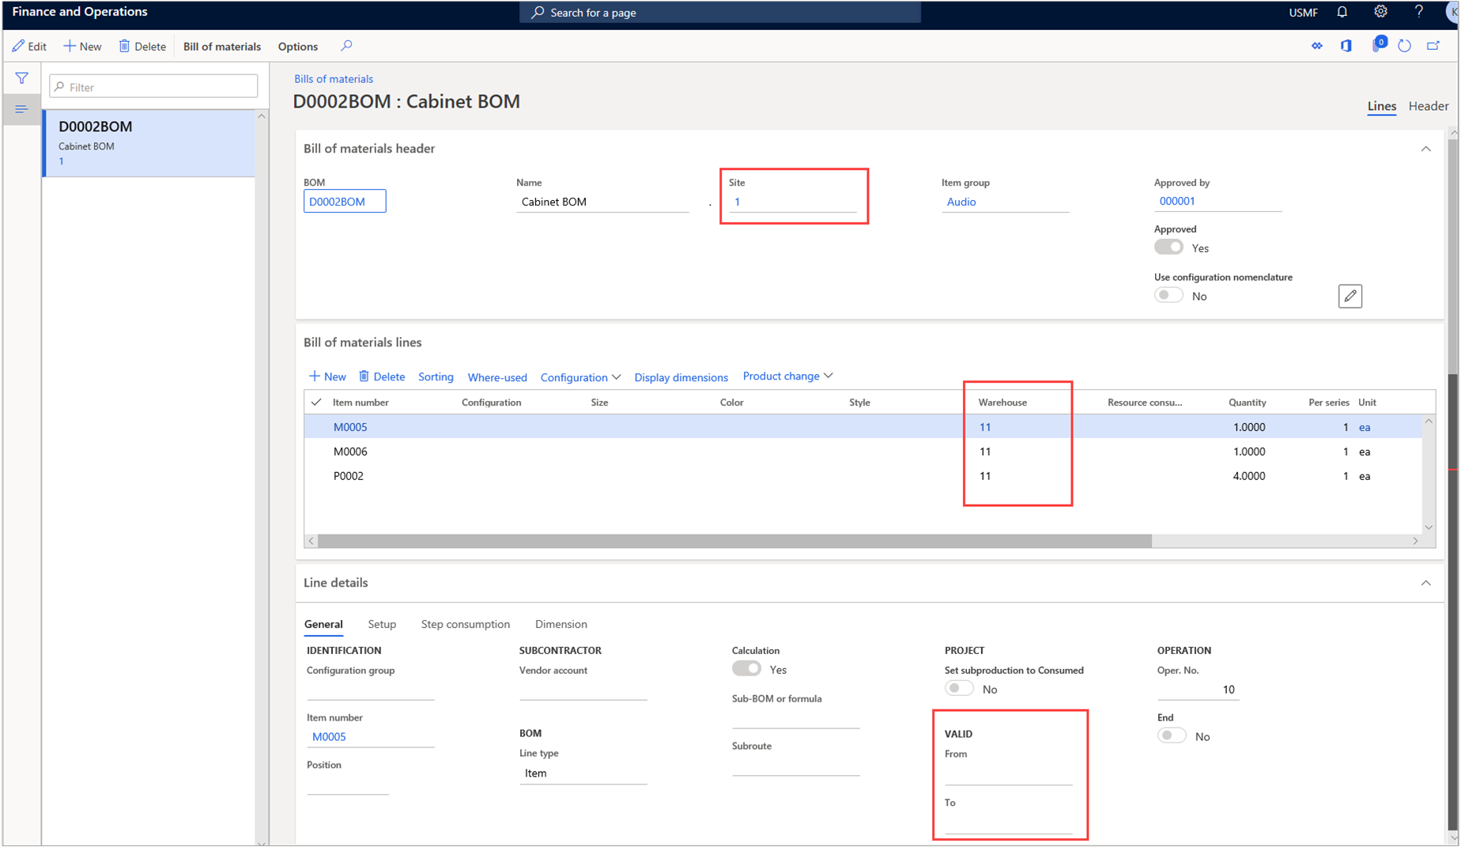Click the Delete trash icon in action bar
Screen dimensions: 1461x847
[x=125, y=46]
